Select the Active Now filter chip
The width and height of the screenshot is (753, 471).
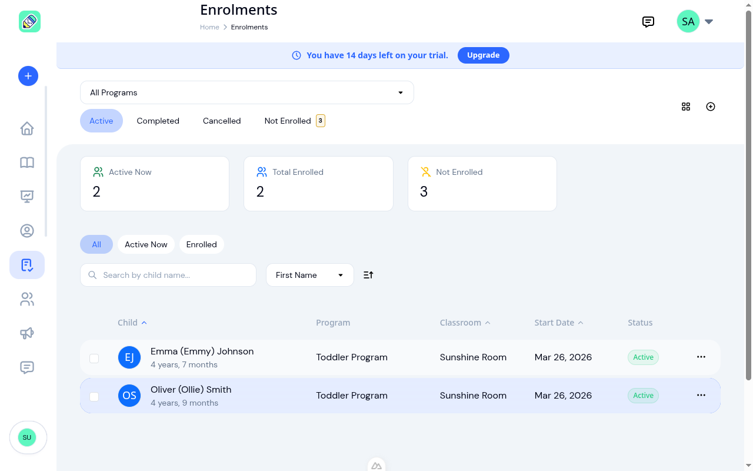pos(146,244)
